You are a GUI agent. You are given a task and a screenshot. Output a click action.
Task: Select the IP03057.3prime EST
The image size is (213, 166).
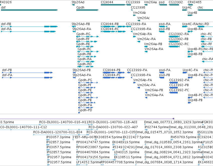tap(48, 140)
